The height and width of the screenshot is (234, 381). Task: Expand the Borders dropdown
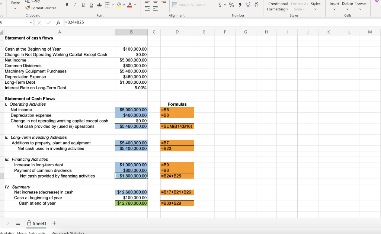112,4
